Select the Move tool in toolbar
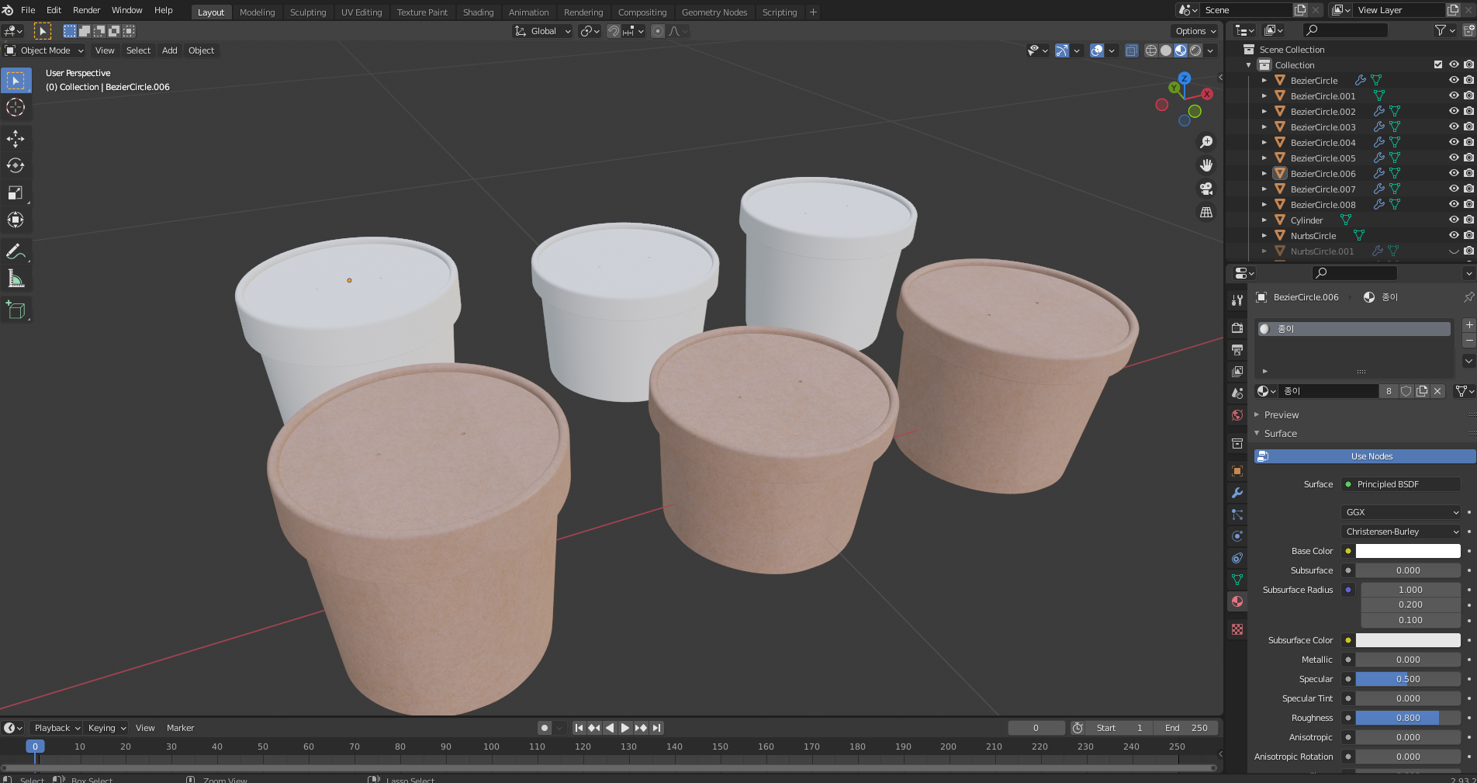The image size is (1477, 783). 16,139
